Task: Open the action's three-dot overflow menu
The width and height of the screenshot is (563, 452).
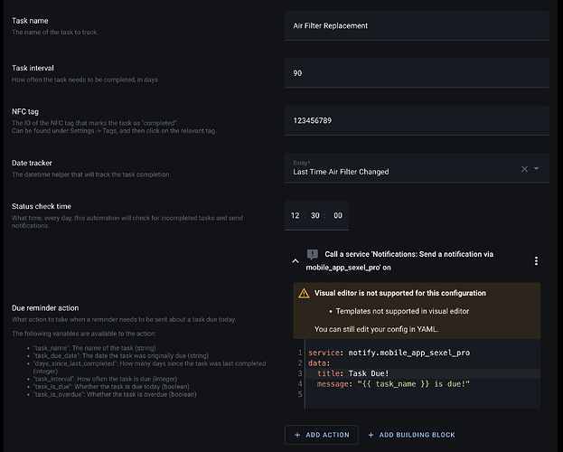Action: pyautogui.click(x=536, y=261)
